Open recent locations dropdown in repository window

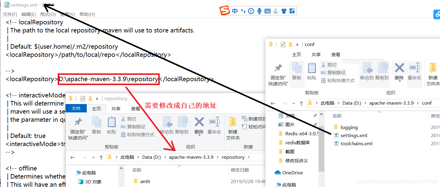(x=93, y=157)
